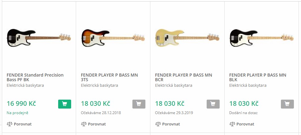Click compare scales icon for BLK bass
This screenshot has height=135, width=301.
232,124
